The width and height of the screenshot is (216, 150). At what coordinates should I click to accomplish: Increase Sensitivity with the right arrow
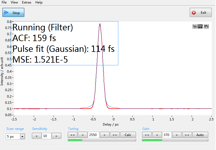(56, 136)
